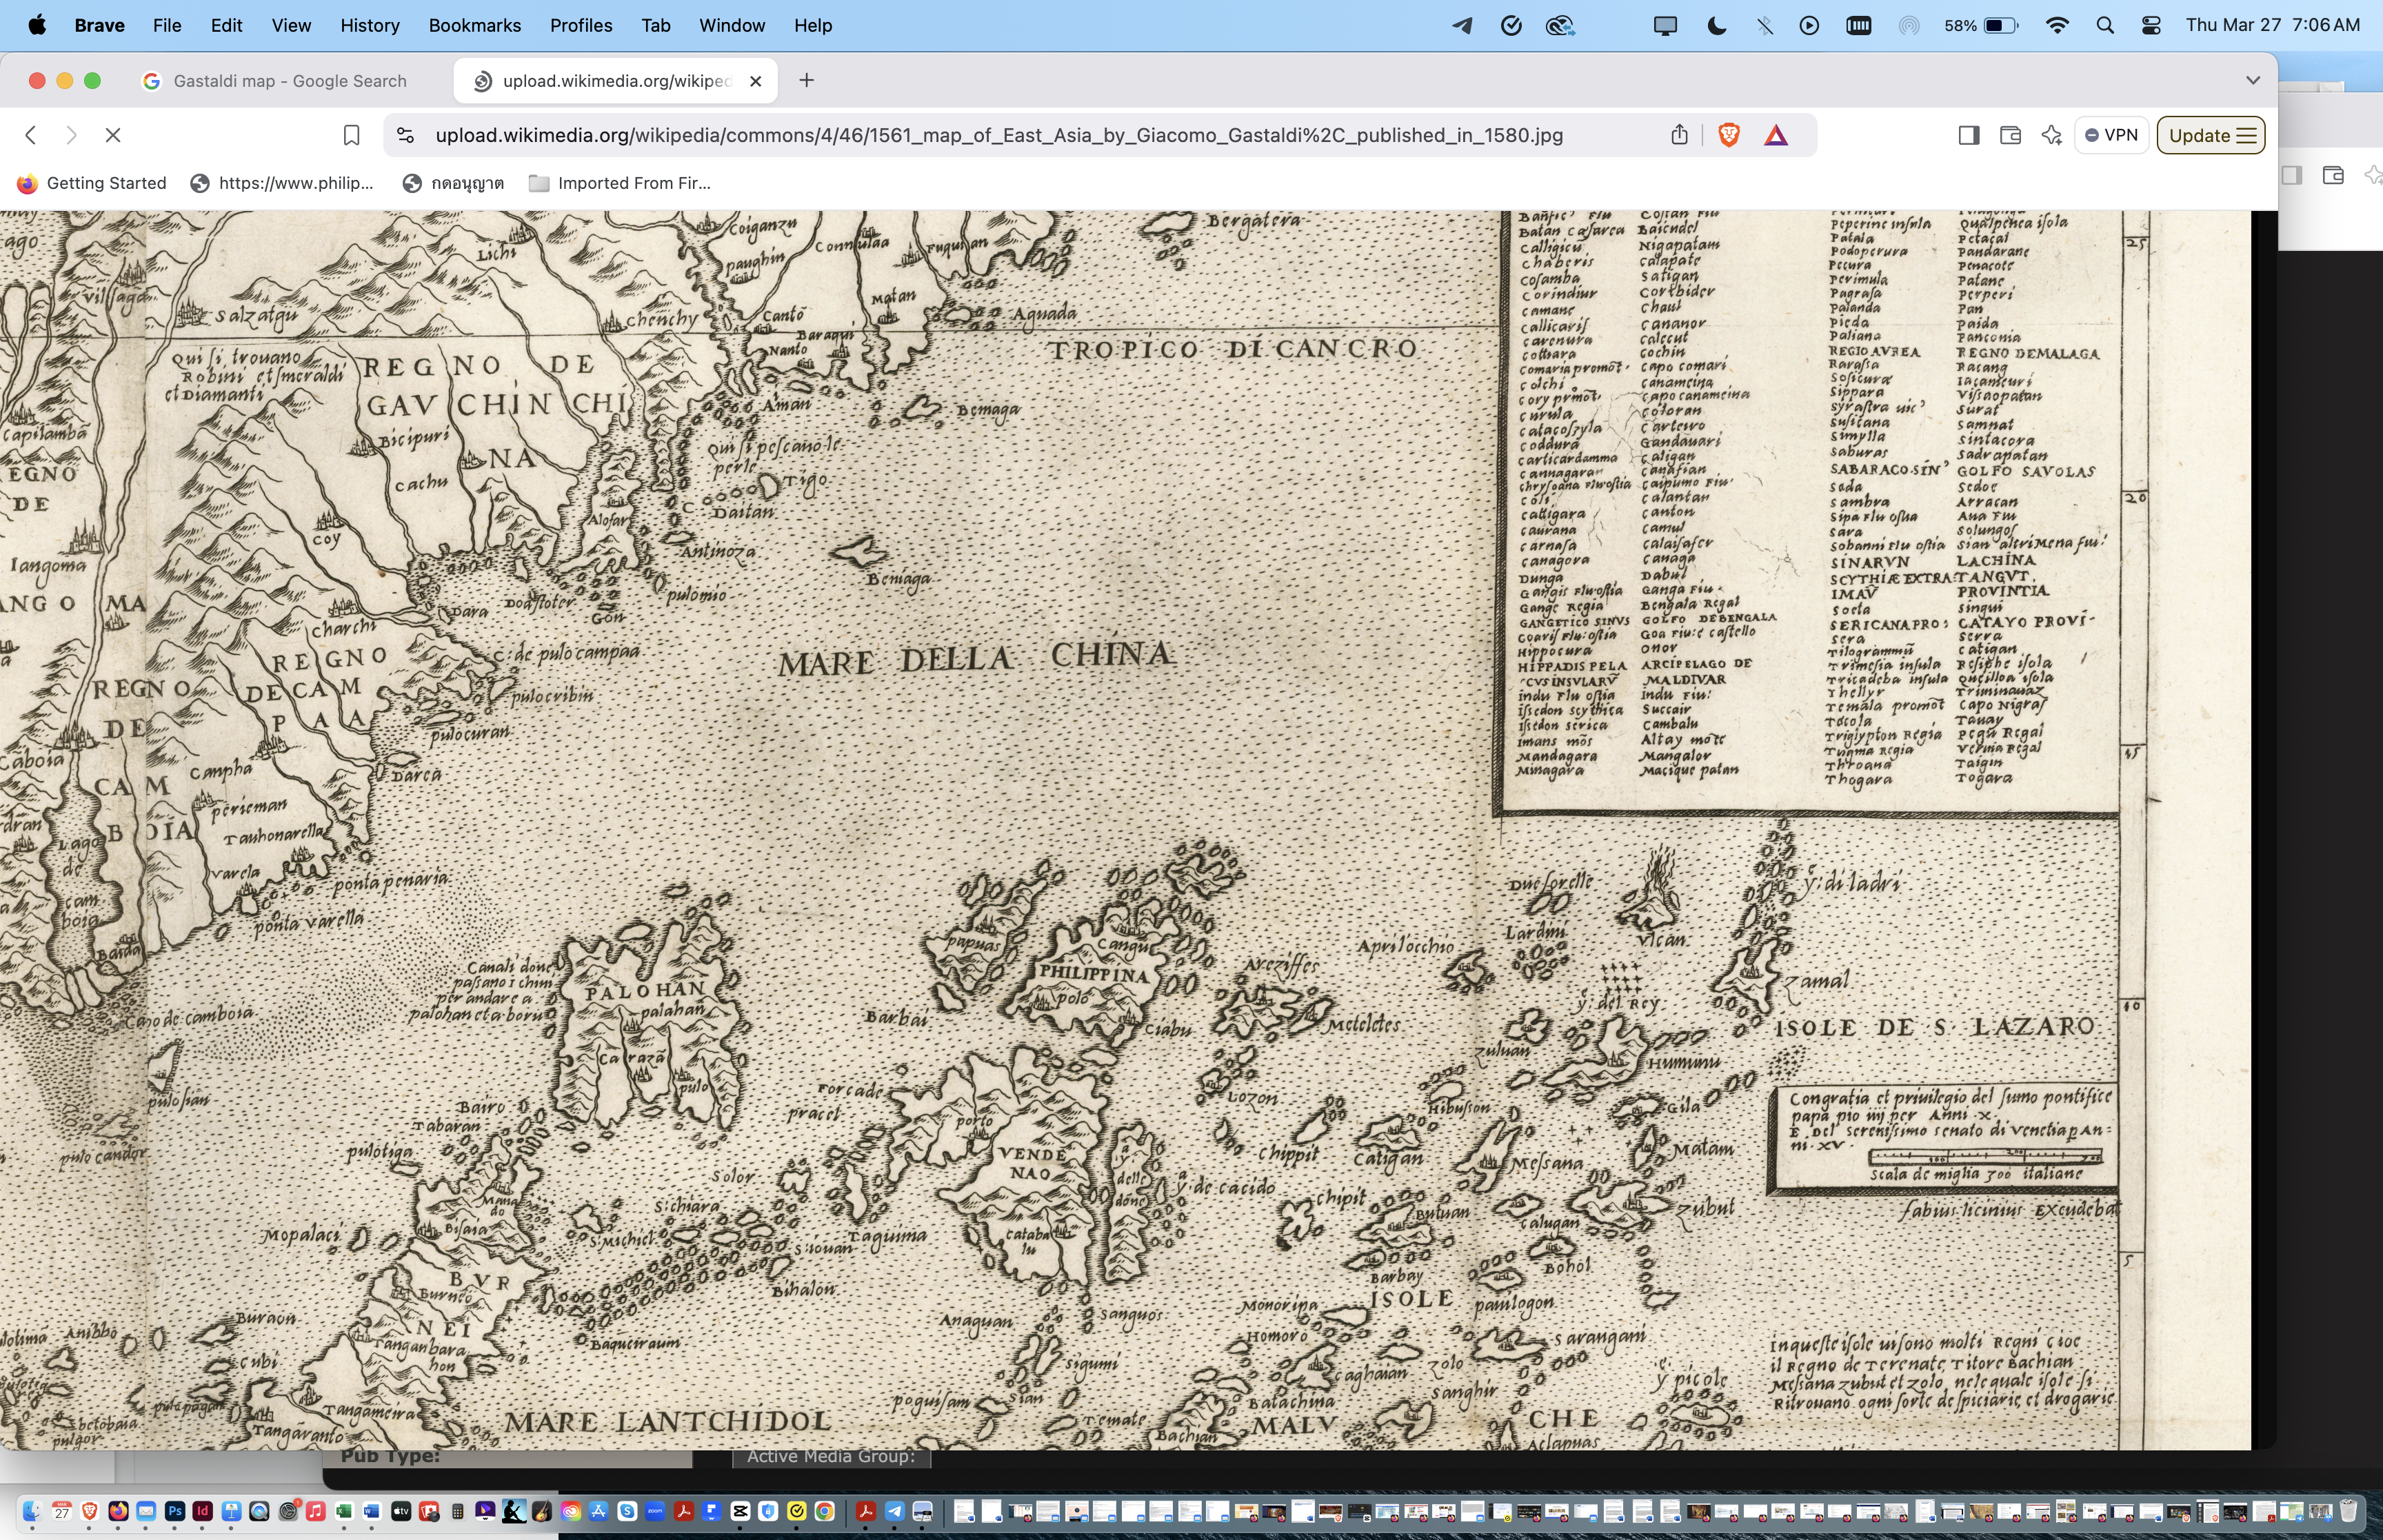Open Zoom from the Dock

655,1511
